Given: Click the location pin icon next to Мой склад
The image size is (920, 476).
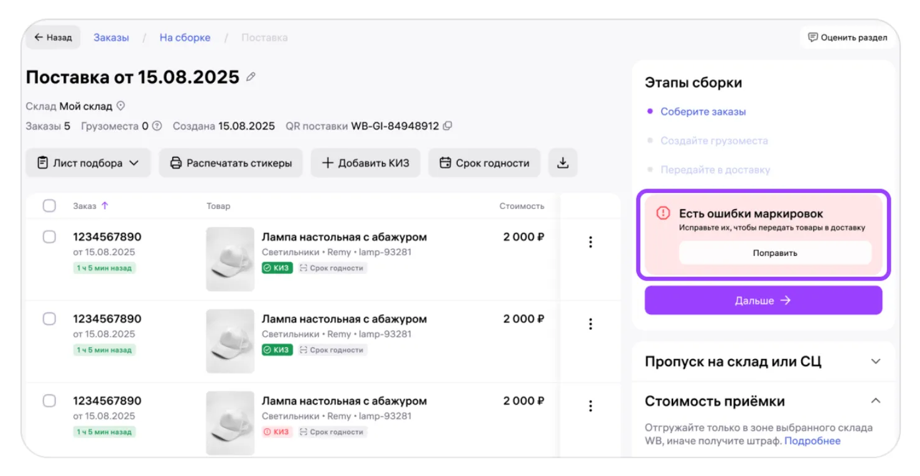Looking at the screenshot, I should [121, 106].
